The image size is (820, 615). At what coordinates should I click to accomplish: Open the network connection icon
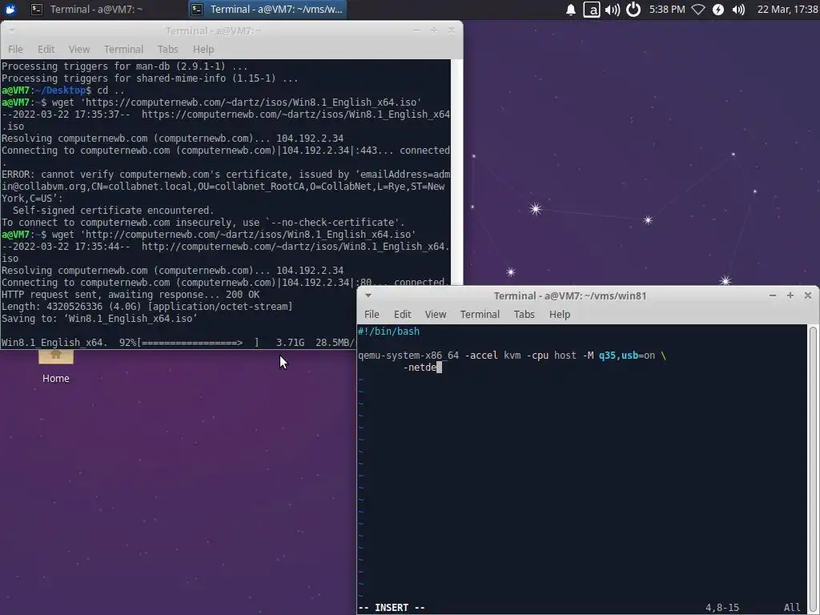tap(698, 10)
